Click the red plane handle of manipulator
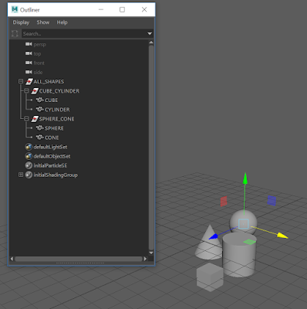 pyautogui.click(x=224, y=202)
